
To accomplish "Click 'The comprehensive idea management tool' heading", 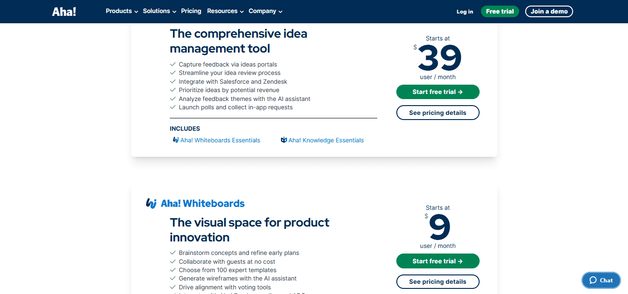I will click(239, 41).
